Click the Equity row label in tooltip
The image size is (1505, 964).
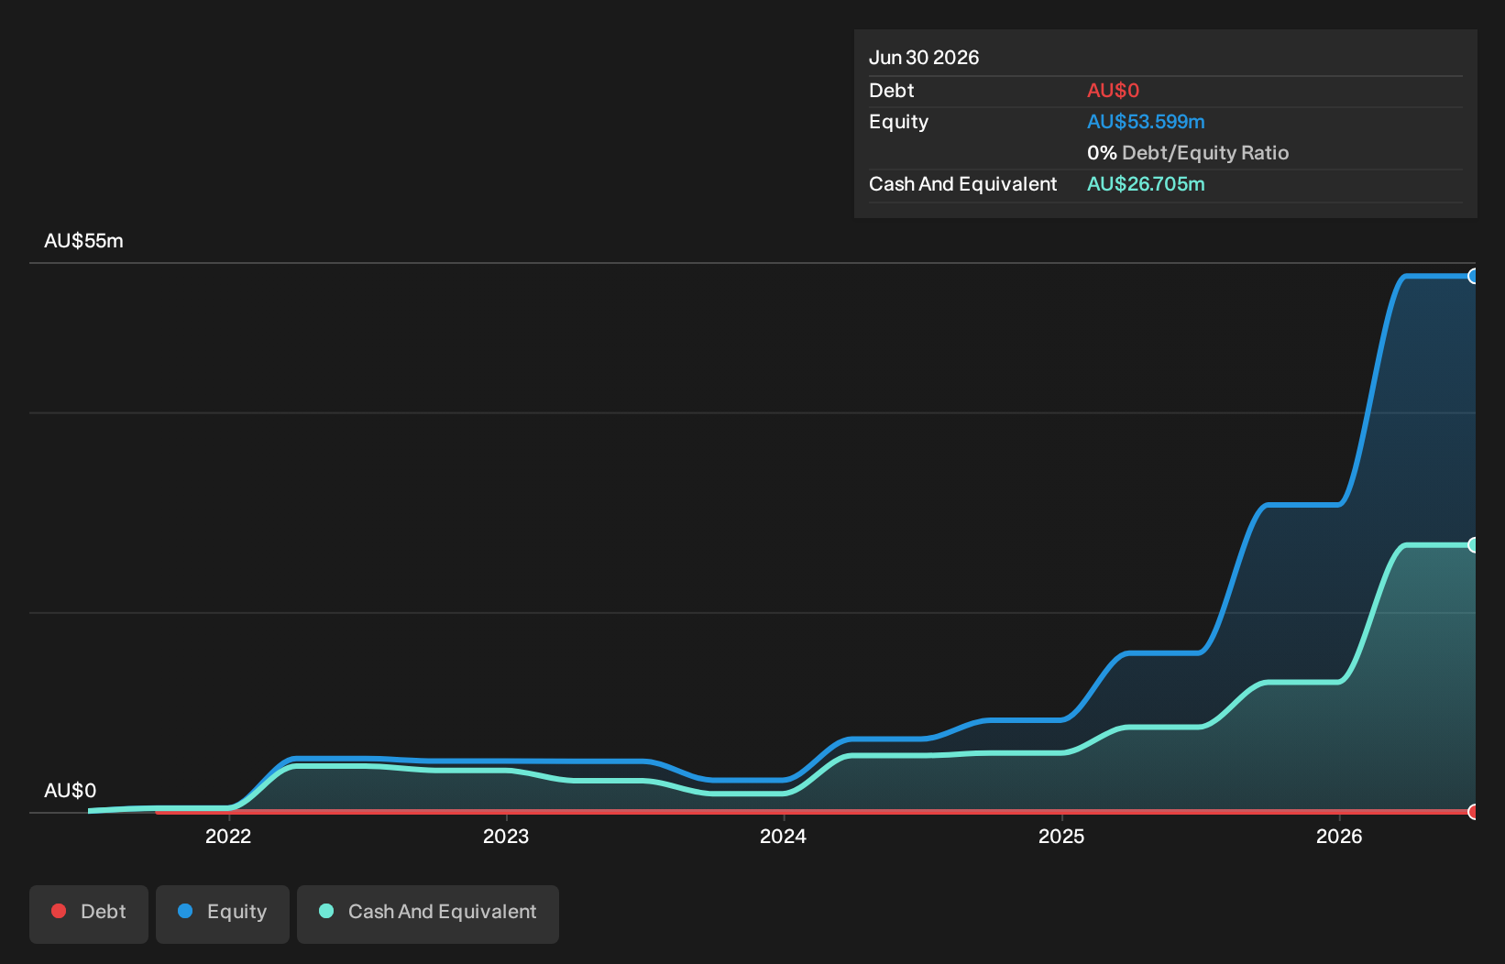898,122
